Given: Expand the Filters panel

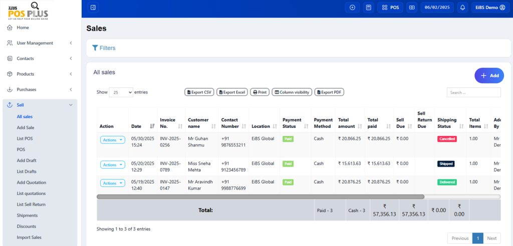Looking at the screenshot, I should point(104,48).
